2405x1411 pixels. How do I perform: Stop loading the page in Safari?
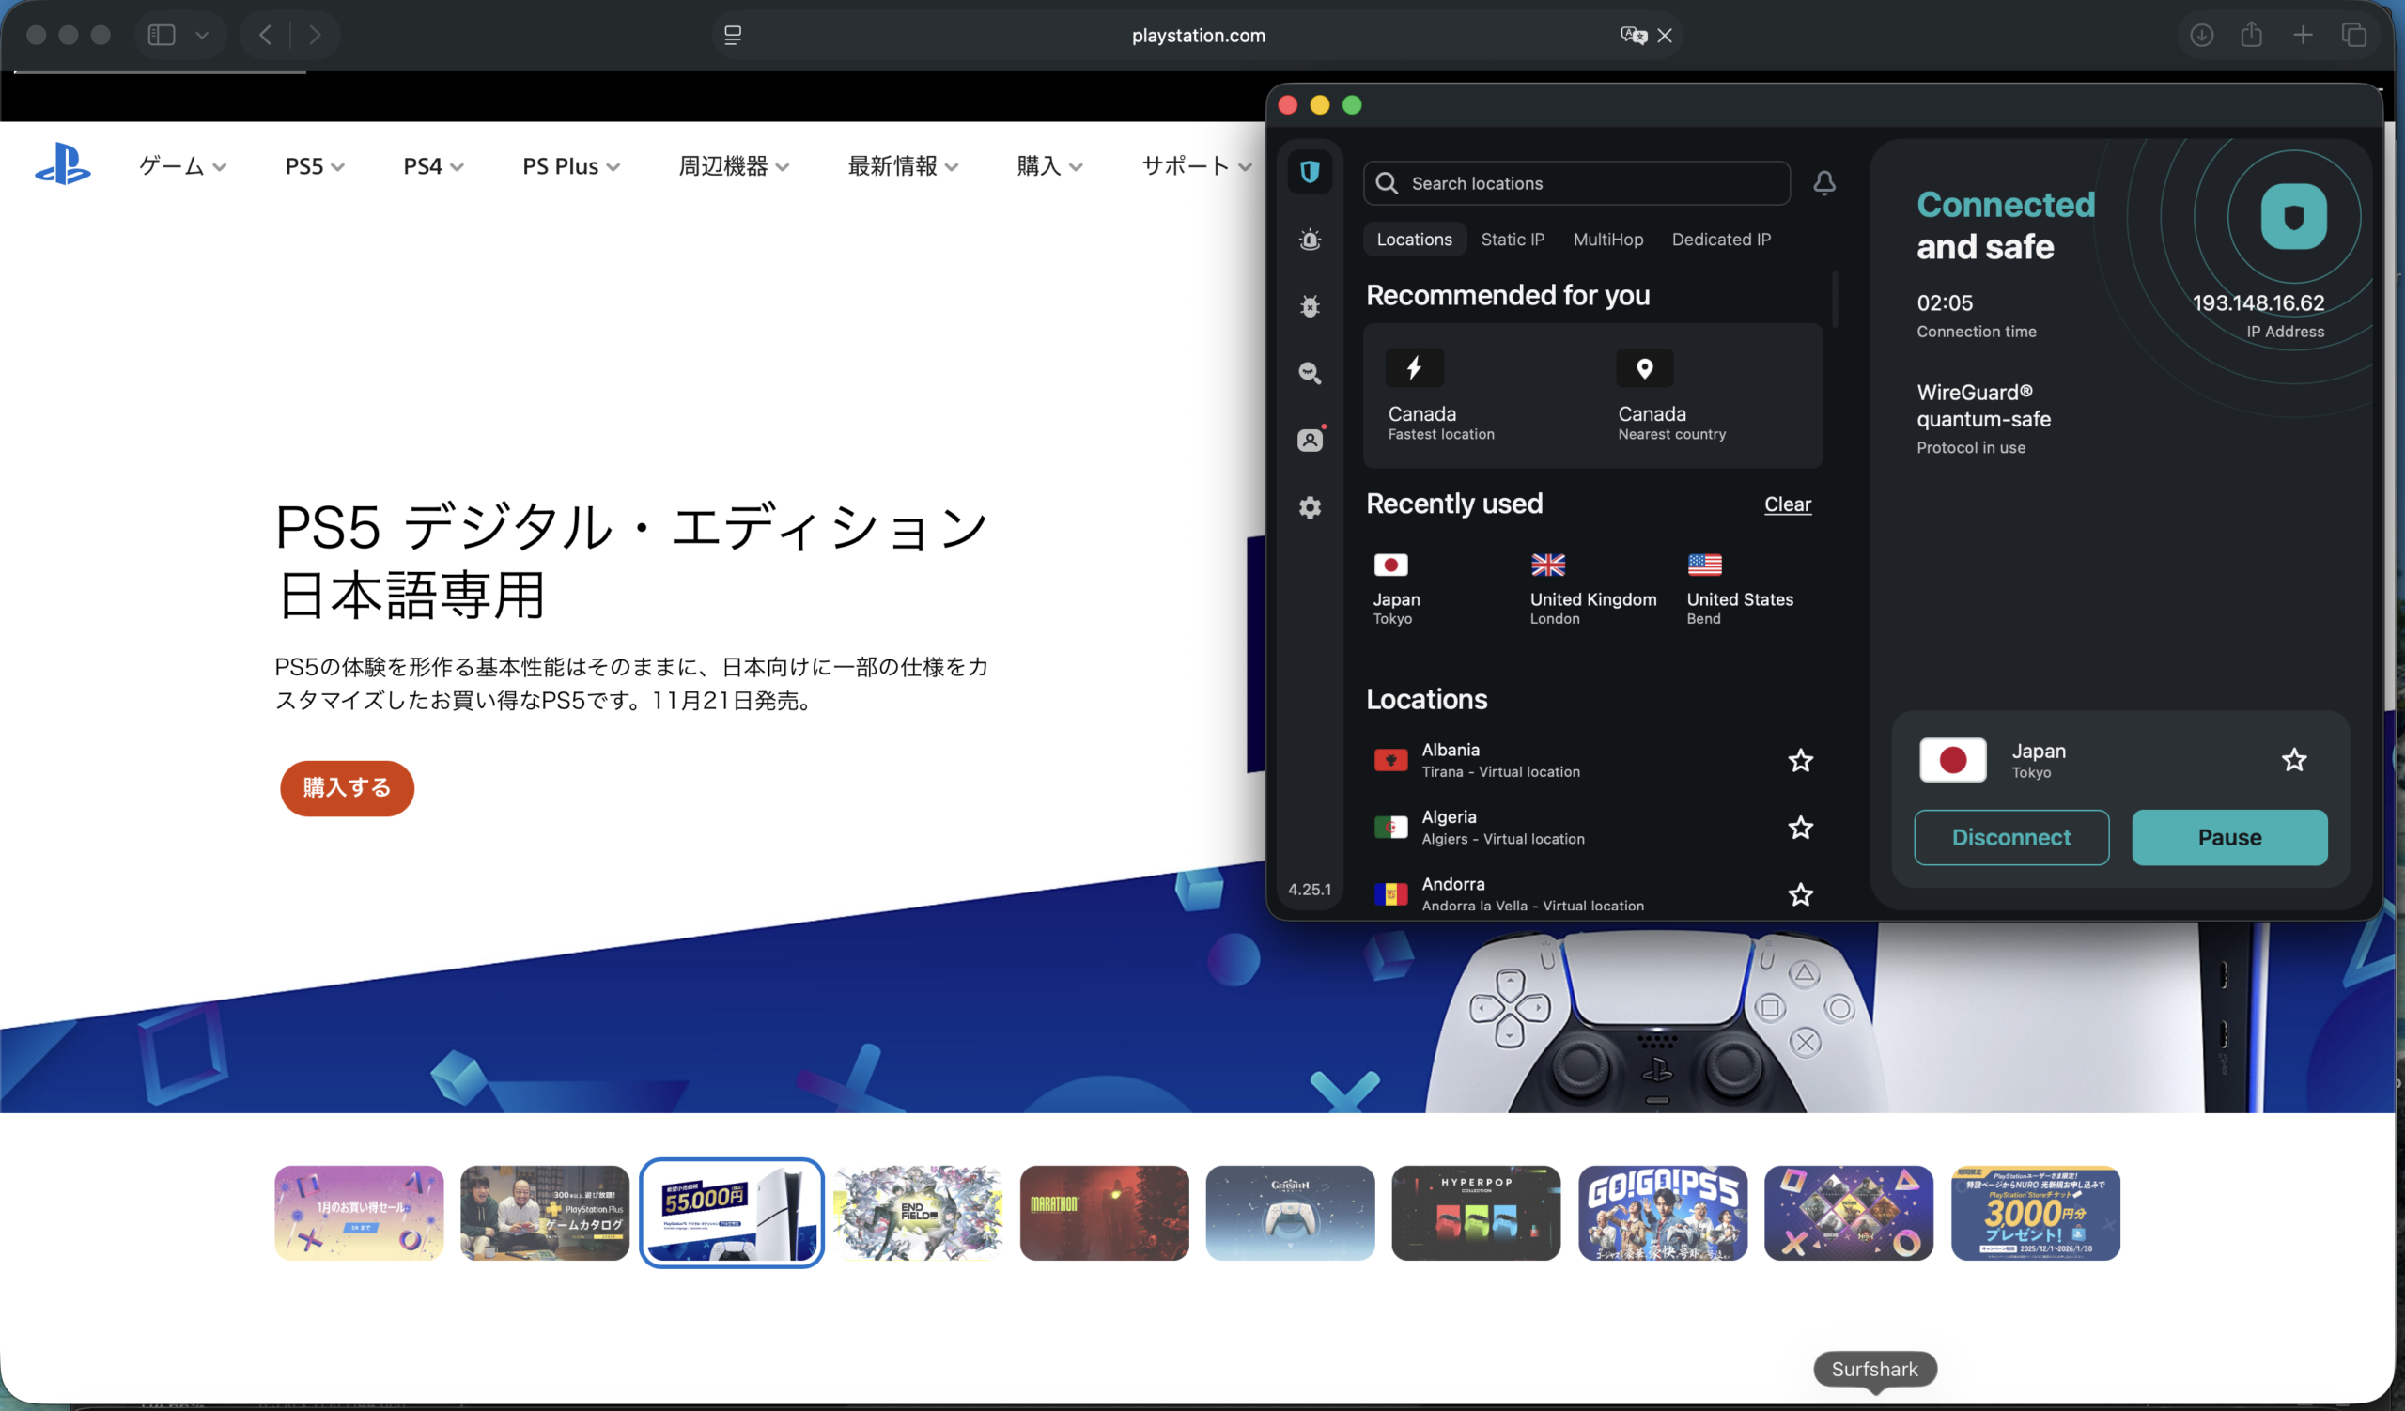point(1665,36)
